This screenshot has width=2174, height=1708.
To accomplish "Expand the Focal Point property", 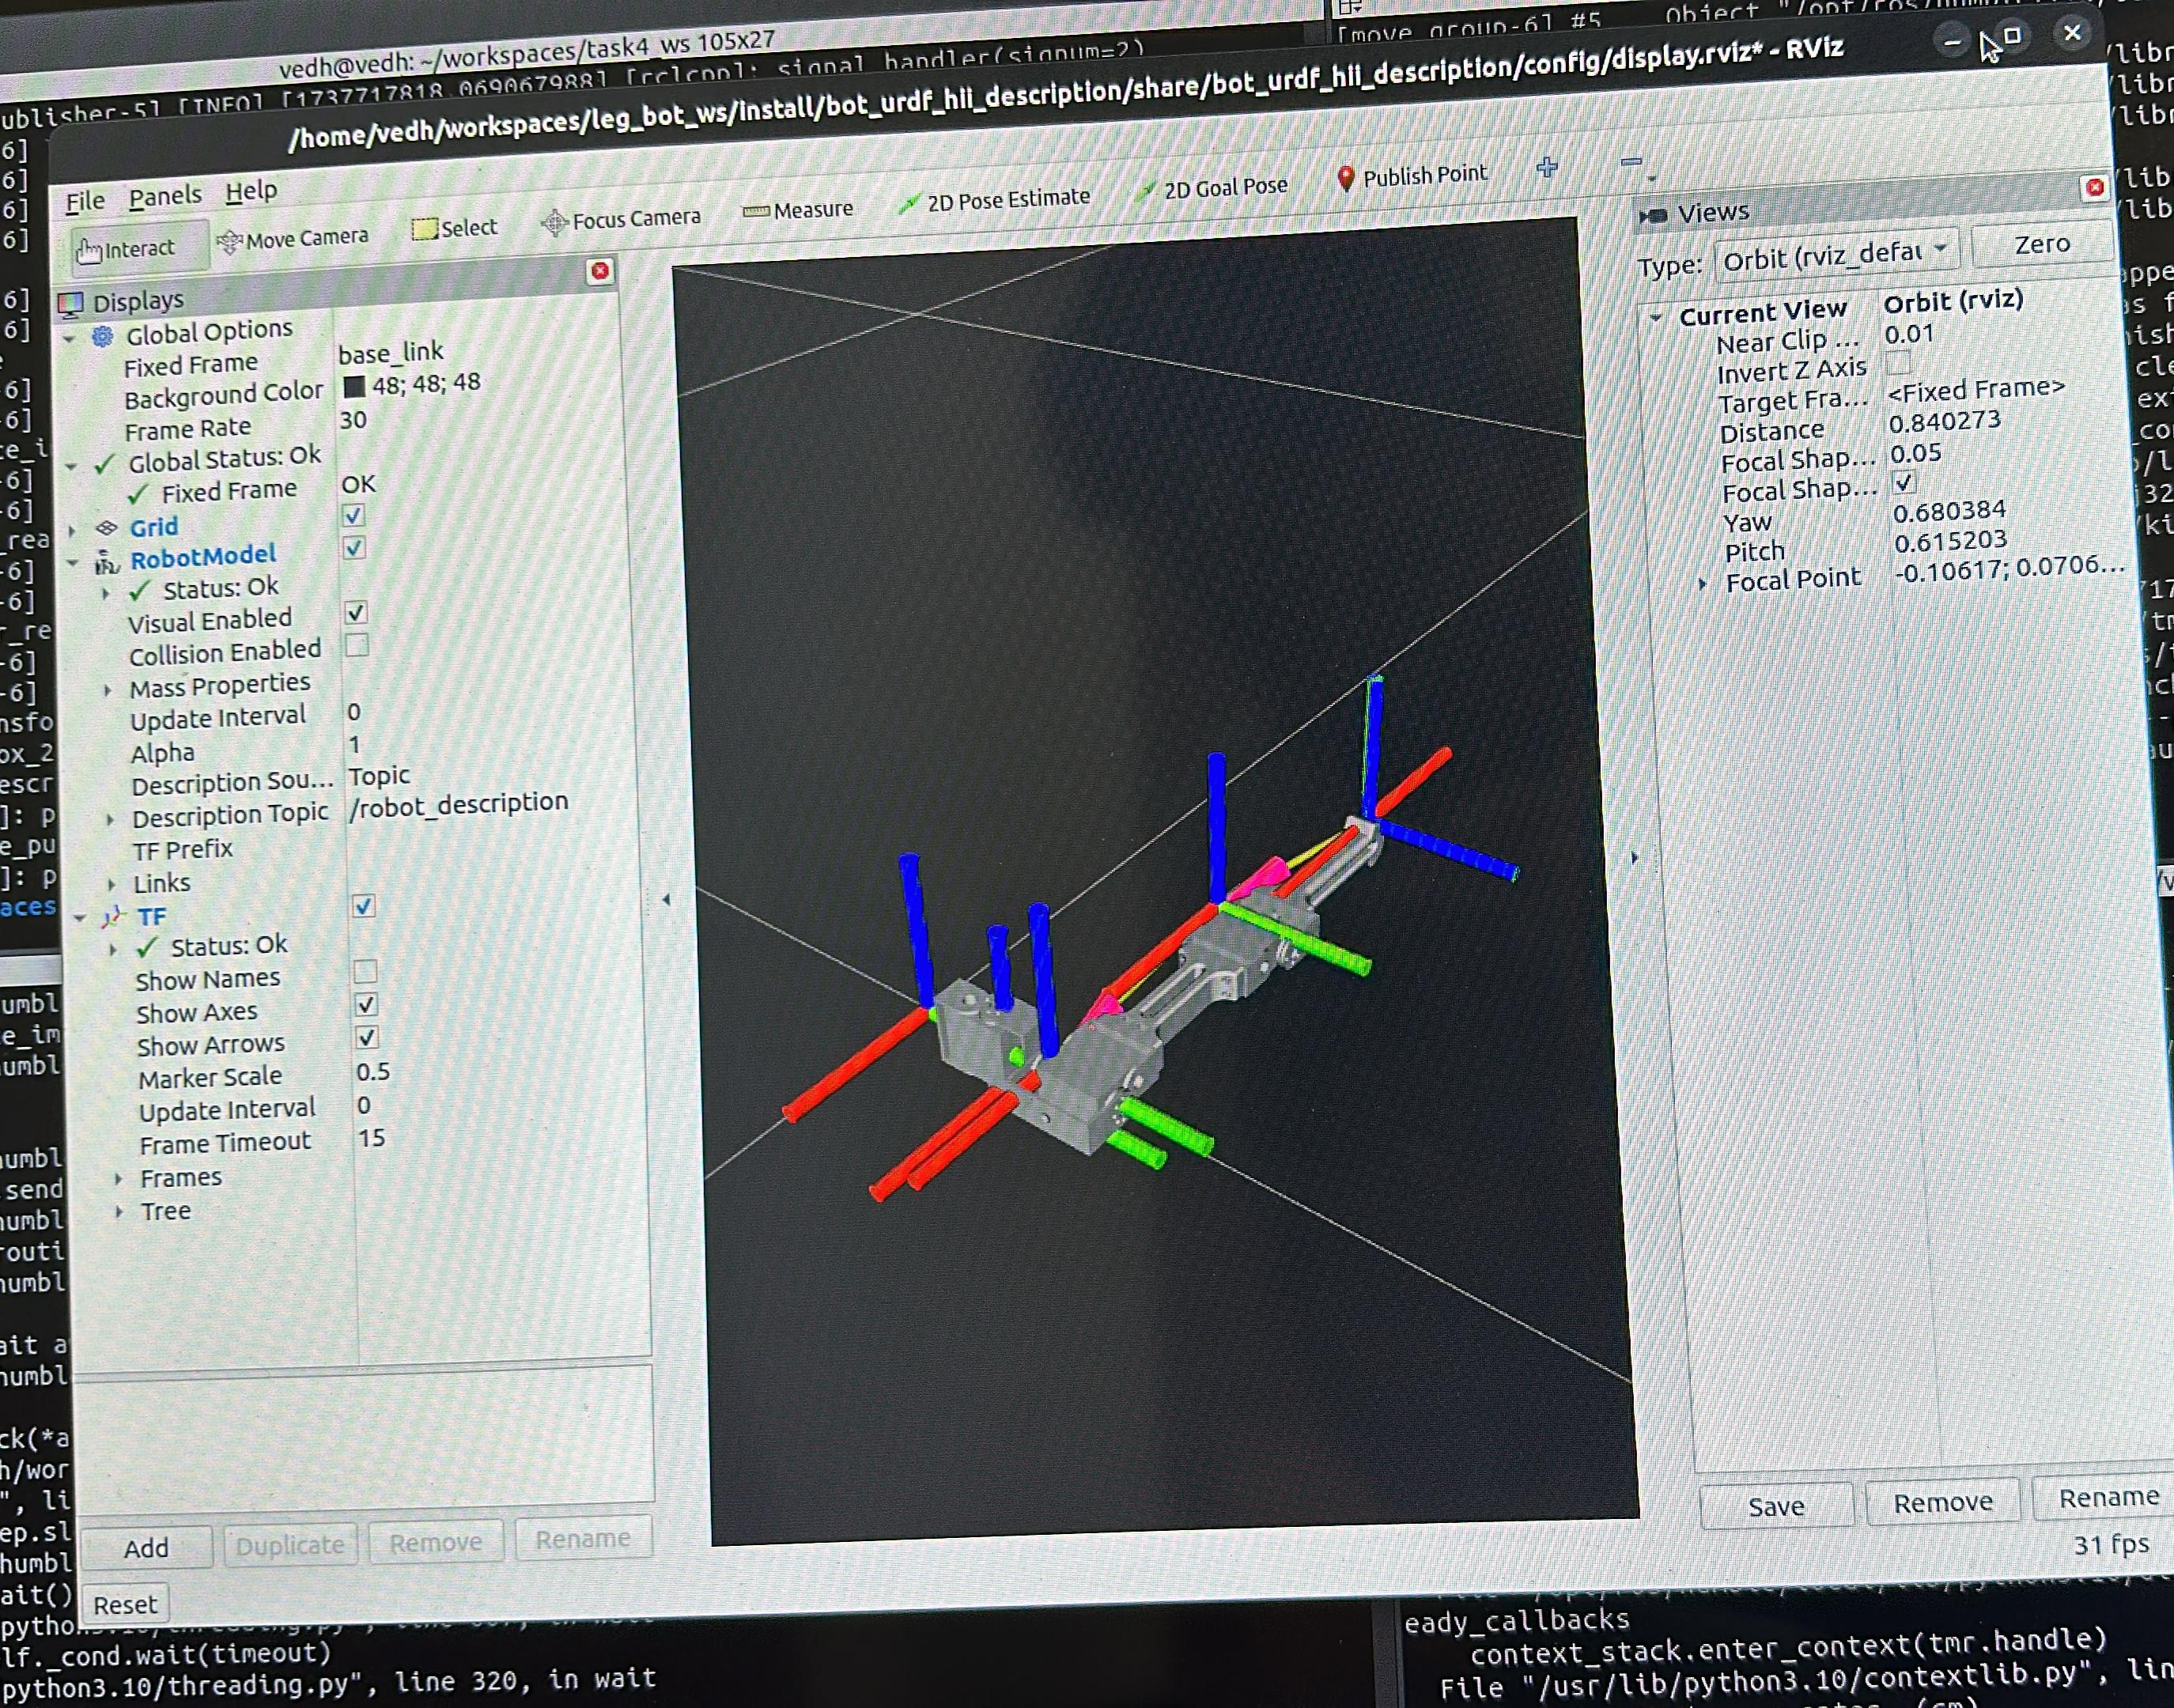I will [x=1702, y=583].
